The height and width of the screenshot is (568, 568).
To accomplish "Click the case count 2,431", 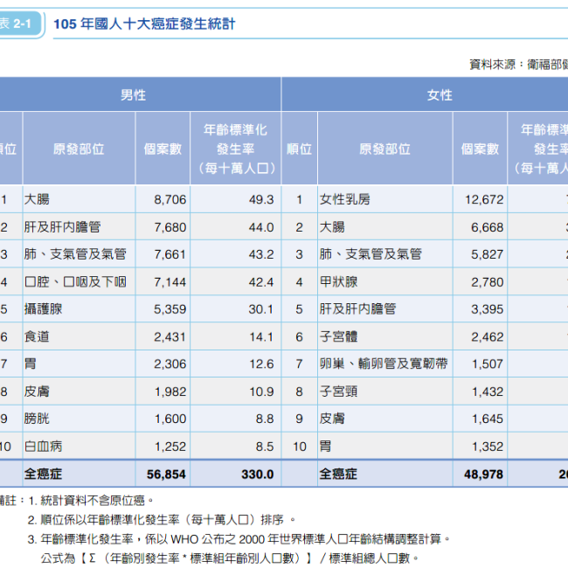I will coord(170,337).
